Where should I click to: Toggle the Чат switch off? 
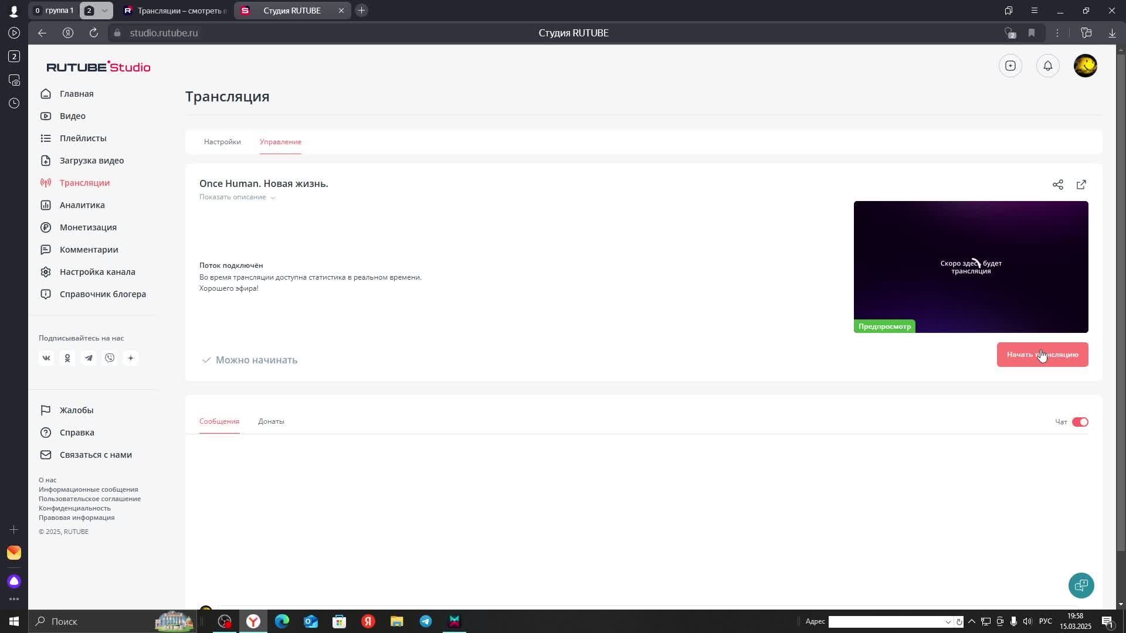pyautogui.click(x=1080, y=422)
